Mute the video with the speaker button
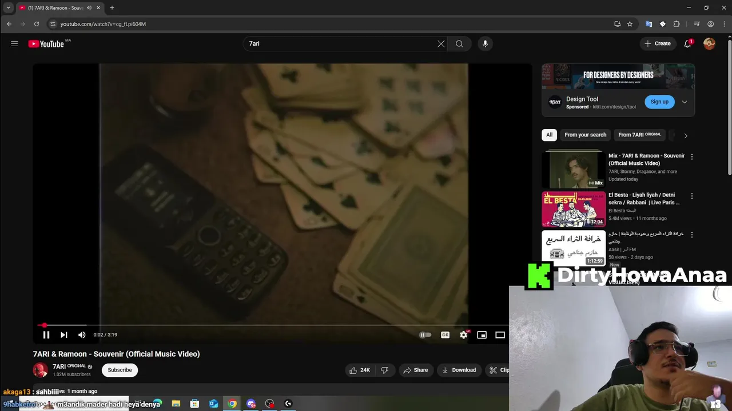 82,335
